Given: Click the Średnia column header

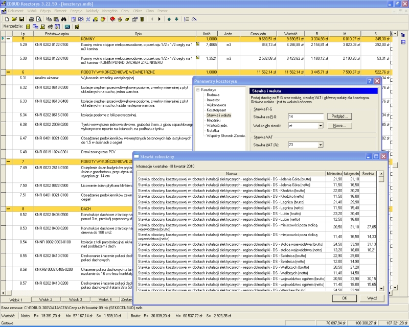Looking at the screenshot, I should 368,174.
